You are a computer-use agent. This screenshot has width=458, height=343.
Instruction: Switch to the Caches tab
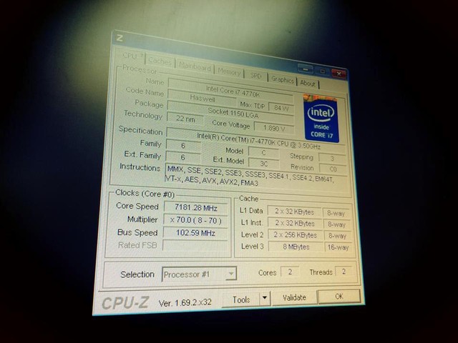pyautogui.click(x=160, y=61)
